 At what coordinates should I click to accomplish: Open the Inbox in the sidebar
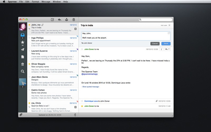pos(22,35)
